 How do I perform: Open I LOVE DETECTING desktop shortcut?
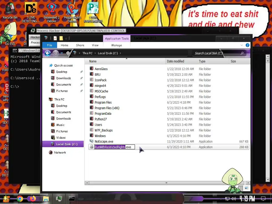(31, 12)
